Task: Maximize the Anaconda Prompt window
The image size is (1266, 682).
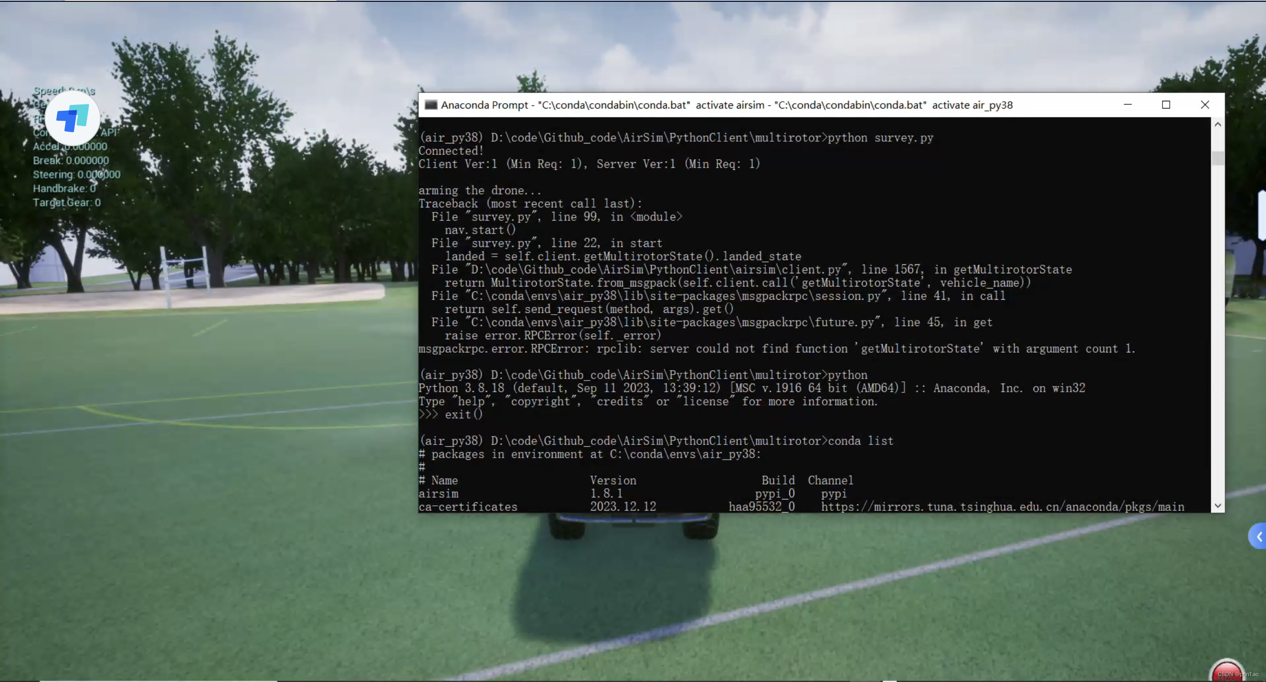Action: (1166, 104)
